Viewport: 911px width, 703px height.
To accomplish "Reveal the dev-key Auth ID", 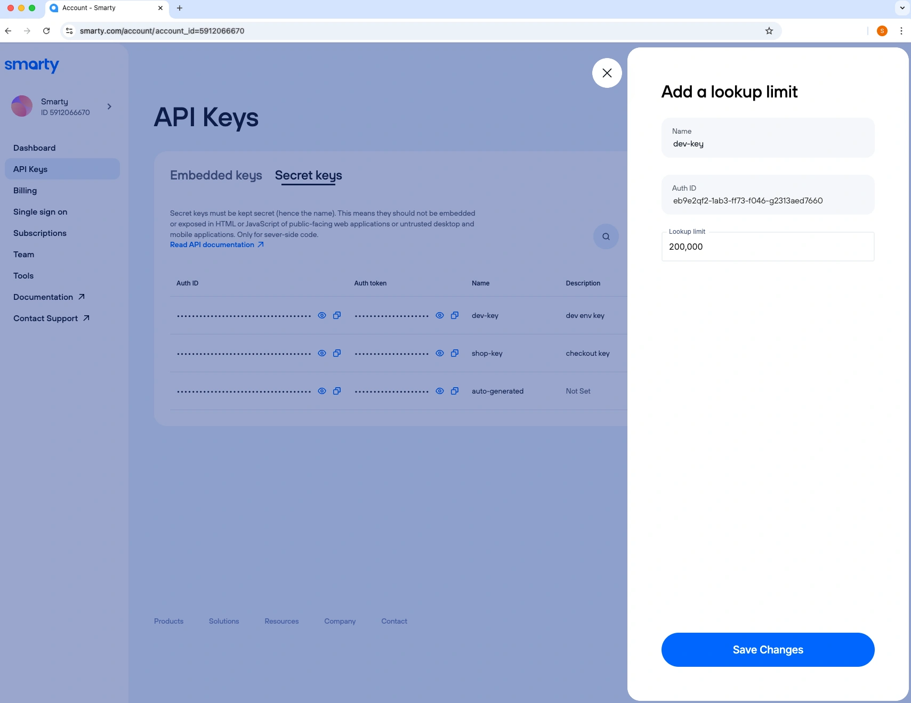I will click(x=322, y=315).
